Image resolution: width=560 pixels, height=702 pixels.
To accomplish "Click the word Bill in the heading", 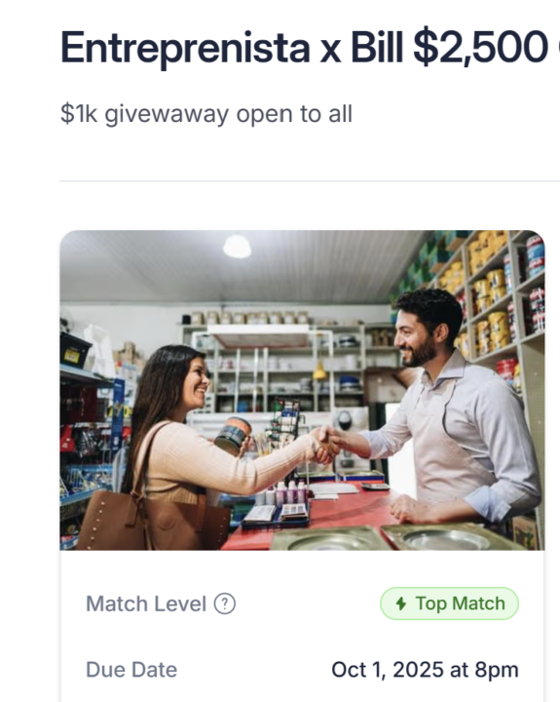I will (377, 47).
